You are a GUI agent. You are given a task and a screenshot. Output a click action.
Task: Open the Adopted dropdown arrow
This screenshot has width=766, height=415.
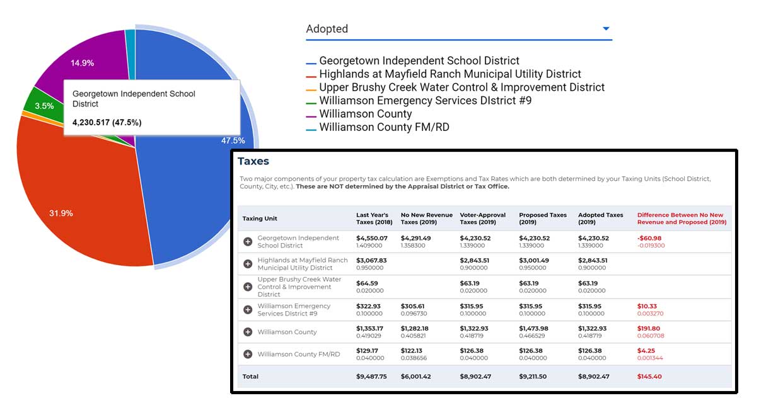point(606,29)
